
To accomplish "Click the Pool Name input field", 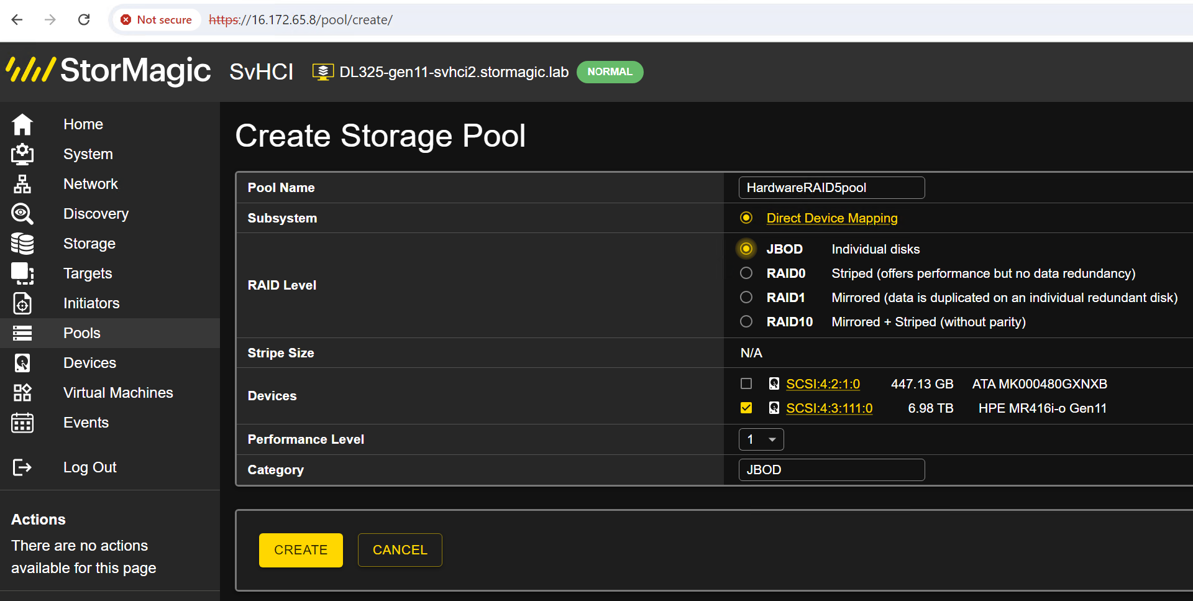I will (x=831, y=188).
